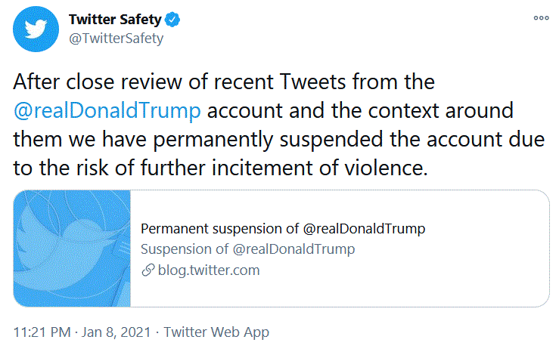Screen dimensions: 556x349
Task: Open the Twitter Web App source label
Action: pos(216,332)
